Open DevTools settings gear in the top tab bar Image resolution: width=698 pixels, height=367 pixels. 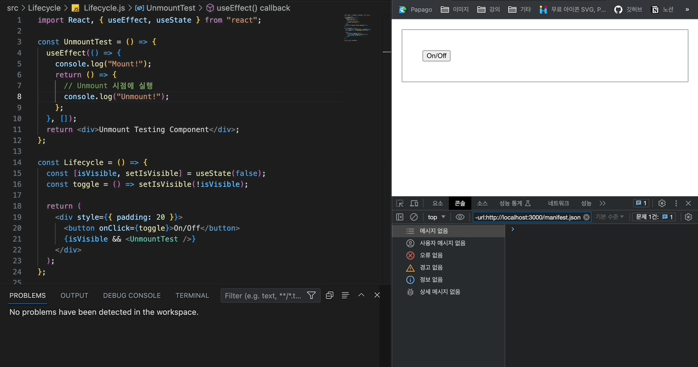coord(662,203)
